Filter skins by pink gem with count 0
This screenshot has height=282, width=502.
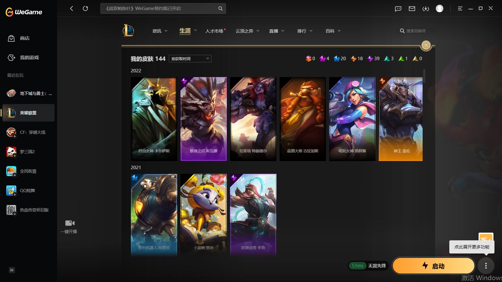(310, 59)
